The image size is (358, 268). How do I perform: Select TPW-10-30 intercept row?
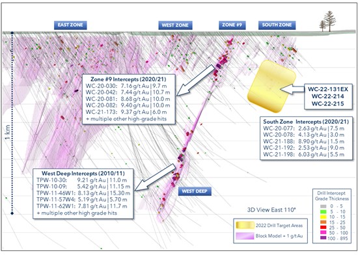tap(82, 180)
